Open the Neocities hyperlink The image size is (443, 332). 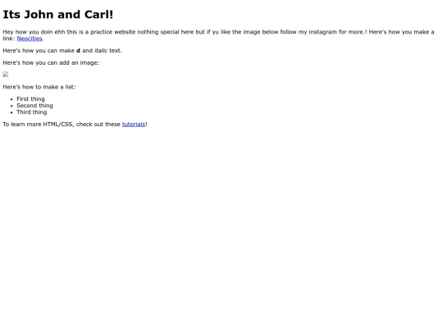tap(30, 39)
